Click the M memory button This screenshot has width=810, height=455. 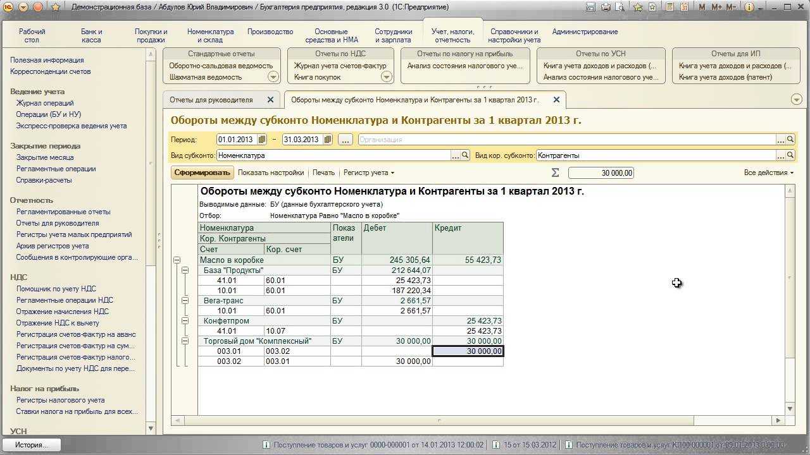703,7
